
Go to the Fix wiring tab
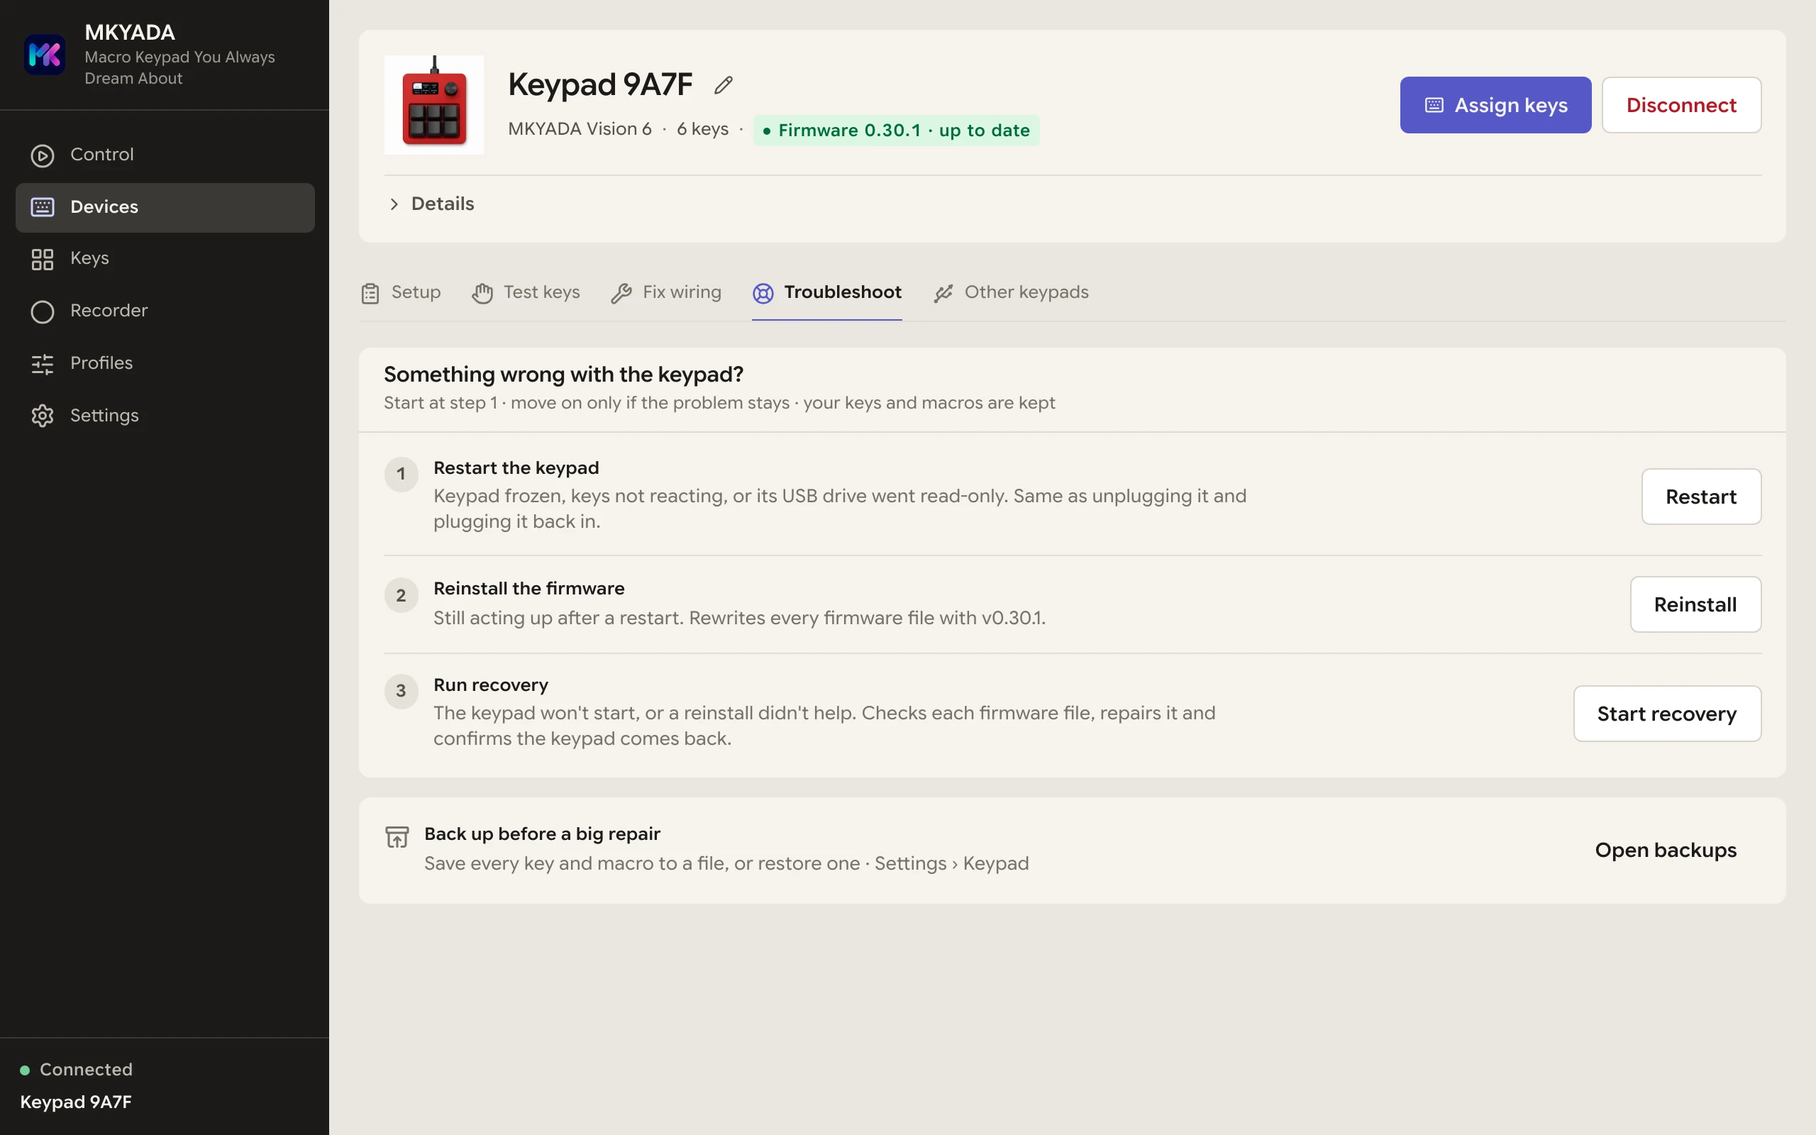click(x=666, y=292)
